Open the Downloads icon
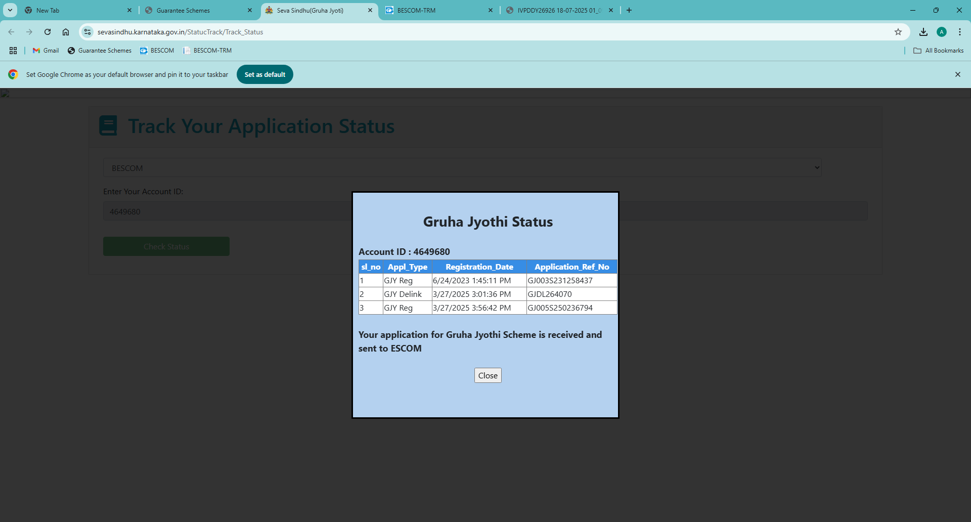This screenshot has width=971, height=522. (x=923, y=32)
